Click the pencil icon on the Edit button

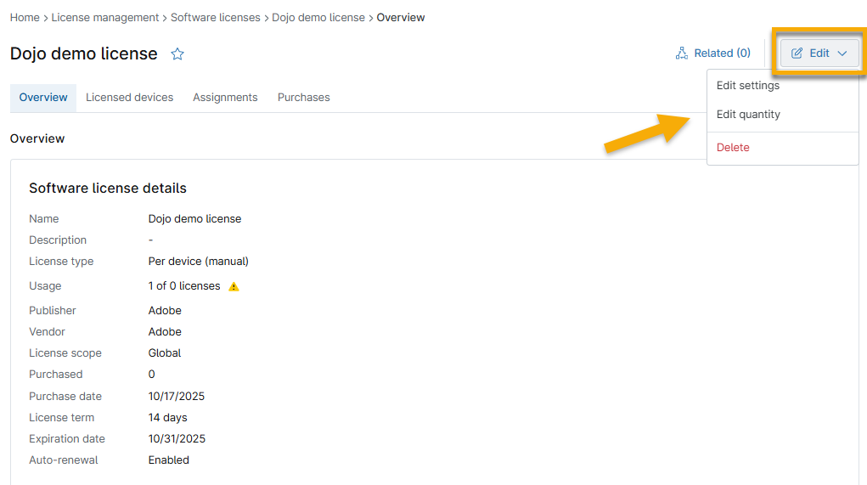coord(797,54)
